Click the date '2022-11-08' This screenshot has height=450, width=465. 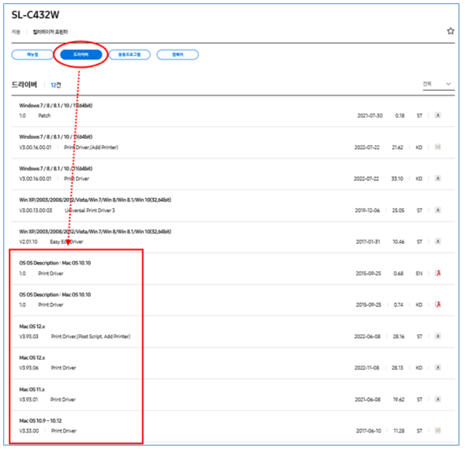point(367,368)
